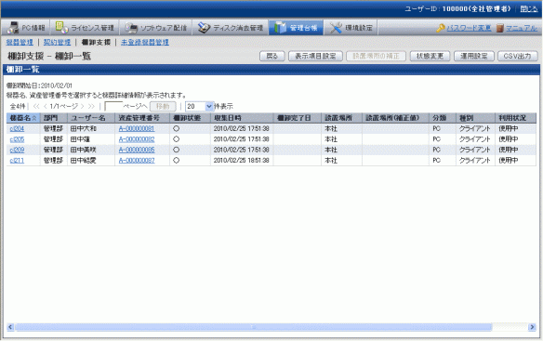Image resolution: width=543 pixels, height=341 pixels.
Task: Select the 管理台帳 tab
Action: [x=296, y=28]
